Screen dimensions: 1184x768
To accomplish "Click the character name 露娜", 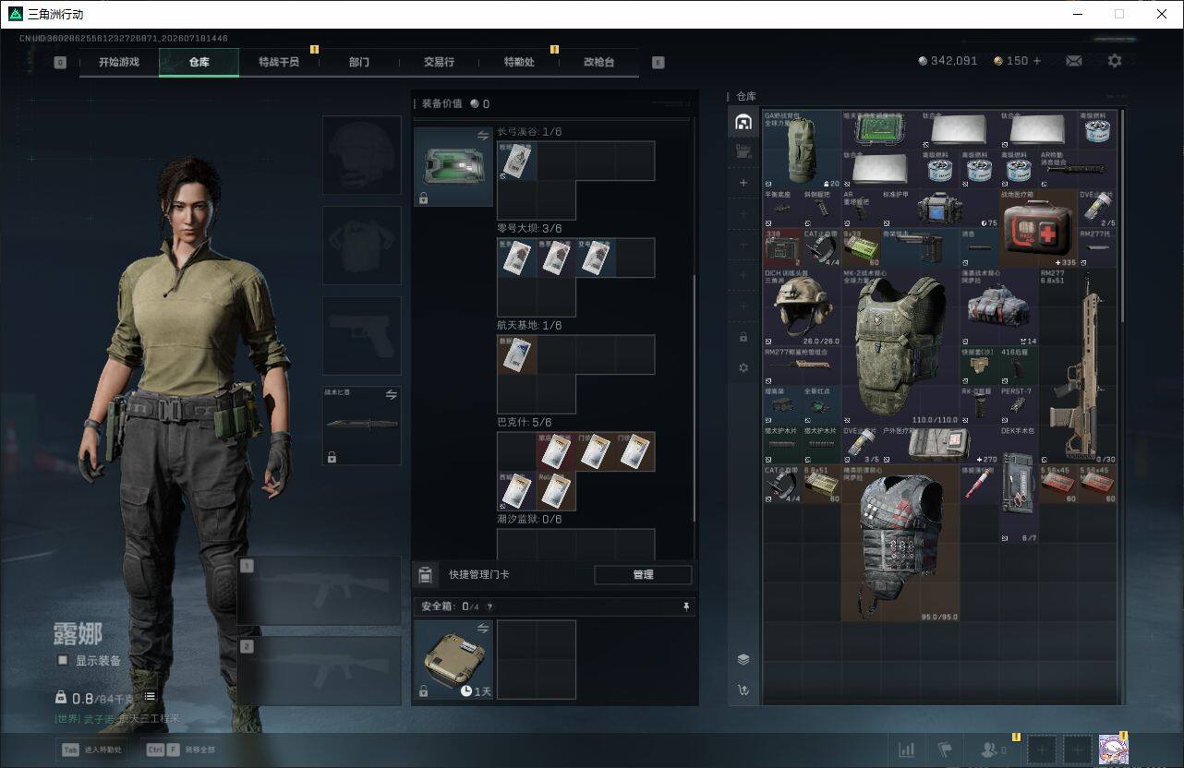I will (x=78, y=634).
